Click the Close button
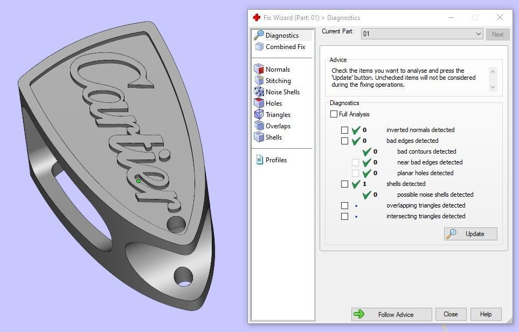 pyautogui.click(x=451, y=314)
